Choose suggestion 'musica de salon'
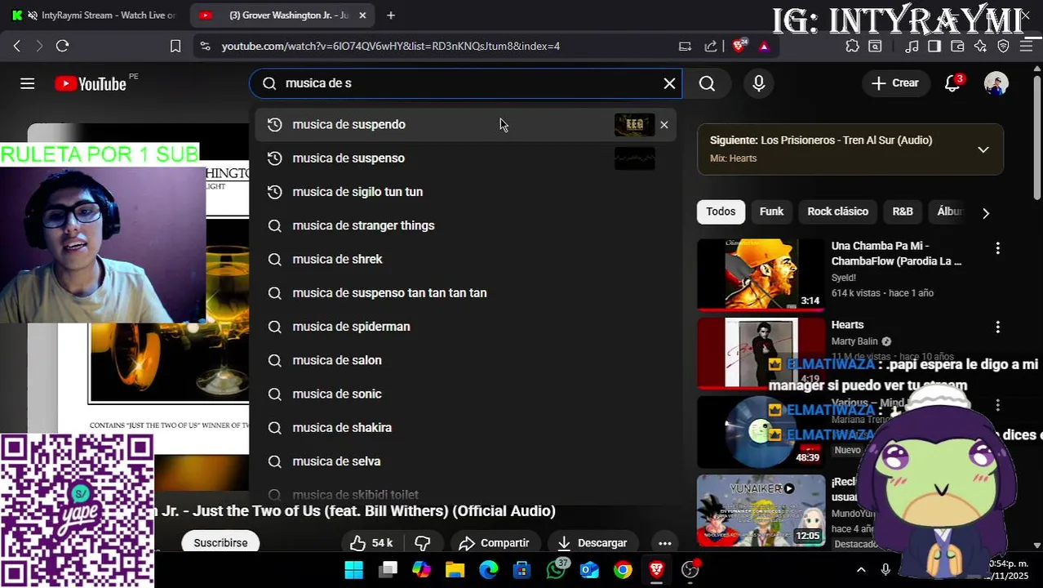This screenshot has width=1043, height=588. 465,360
